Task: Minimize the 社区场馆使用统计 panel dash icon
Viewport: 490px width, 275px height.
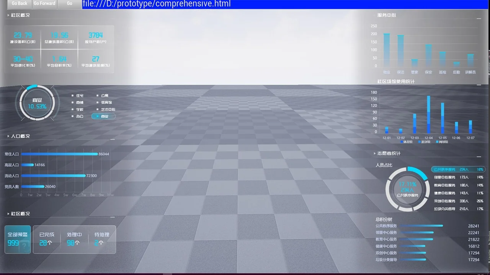Action: [x=479, y=84]
